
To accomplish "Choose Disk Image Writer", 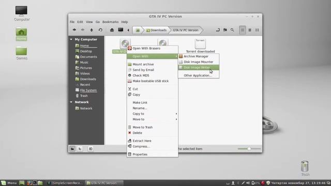I will tap(199, 68).
